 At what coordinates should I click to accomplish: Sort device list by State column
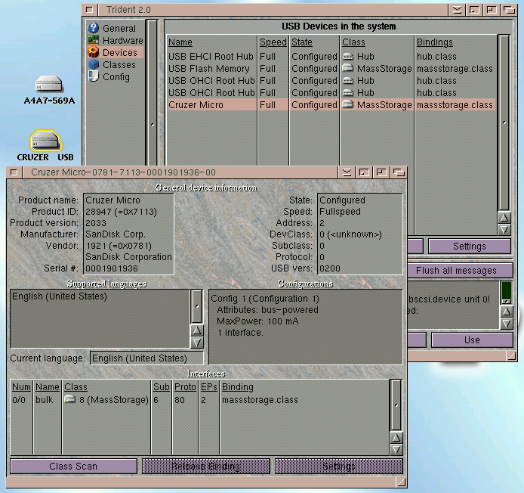(x=302, y=42)
